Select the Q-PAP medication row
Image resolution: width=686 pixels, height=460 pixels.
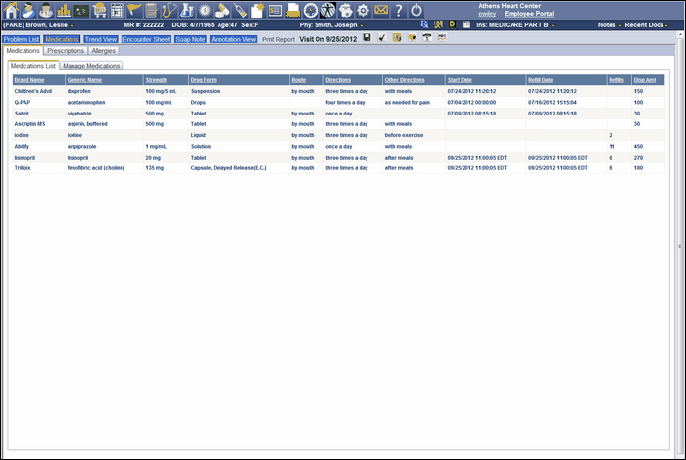[x=339, y=102]
